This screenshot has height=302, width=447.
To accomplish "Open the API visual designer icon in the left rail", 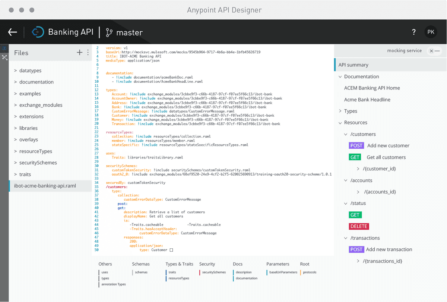I will pyautogui.click(x=5, y=58).
